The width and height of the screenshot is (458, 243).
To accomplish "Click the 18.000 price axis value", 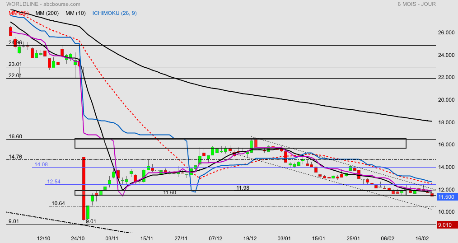I will [446, 122].
